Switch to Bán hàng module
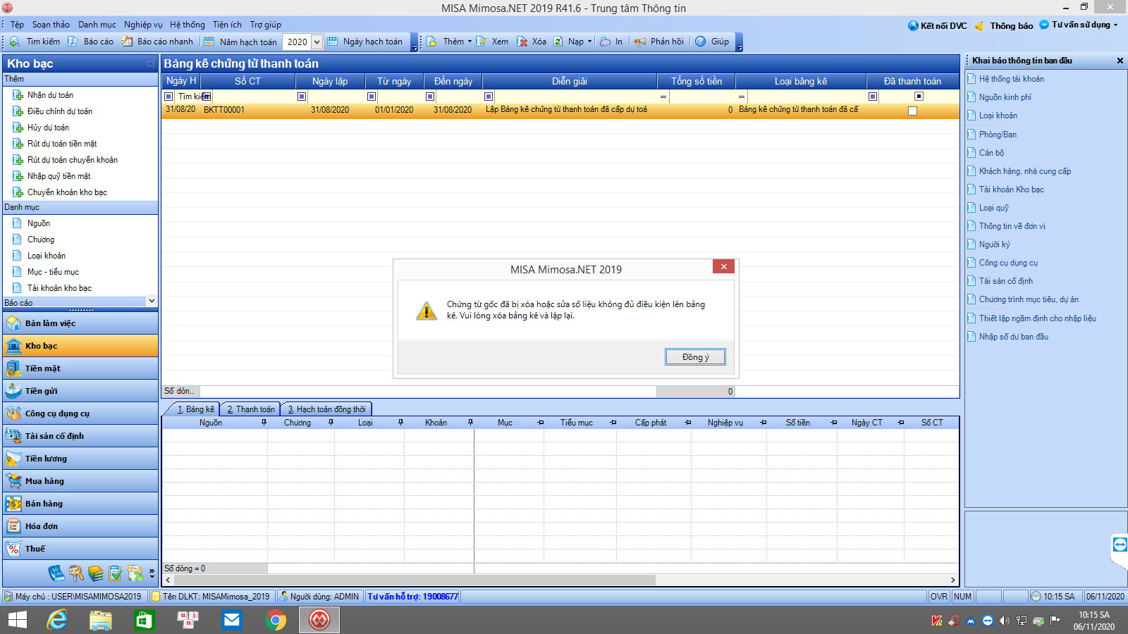The height and width of the screenshot is (634, 1128). click(x=80, y=504)
